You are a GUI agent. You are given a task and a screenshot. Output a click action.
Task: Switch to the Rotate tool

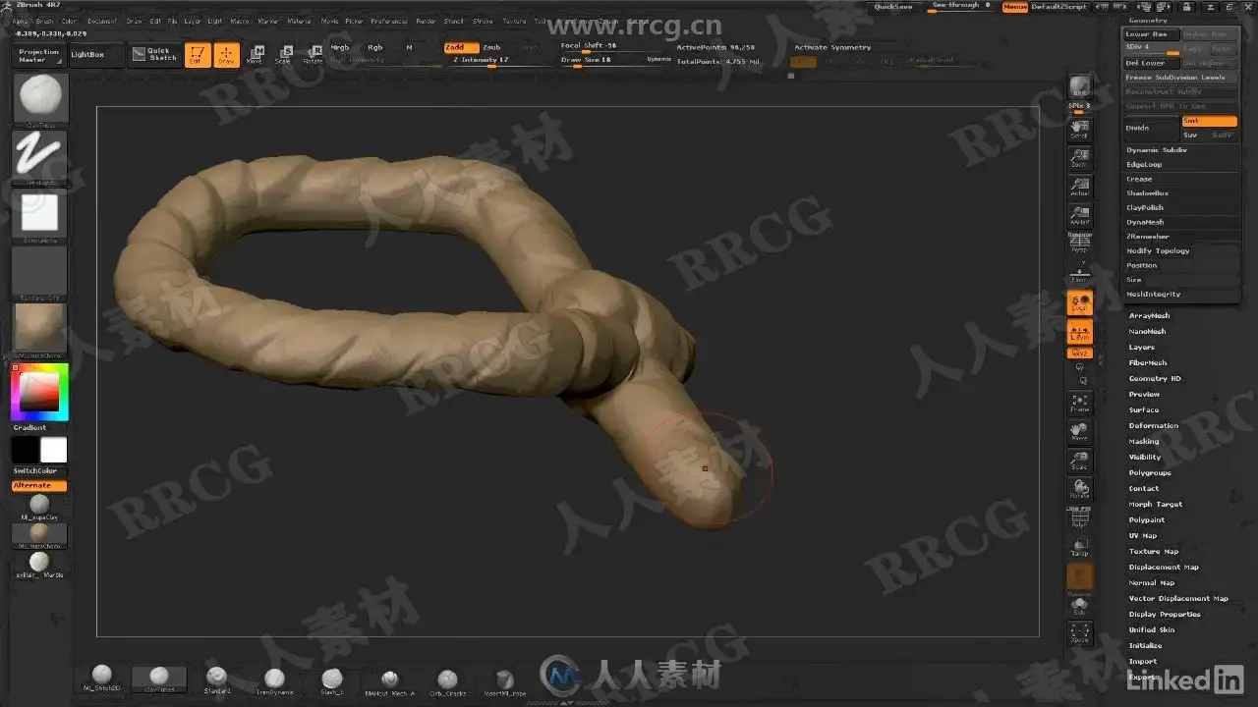pyautogui.click(x=313, y=55)
